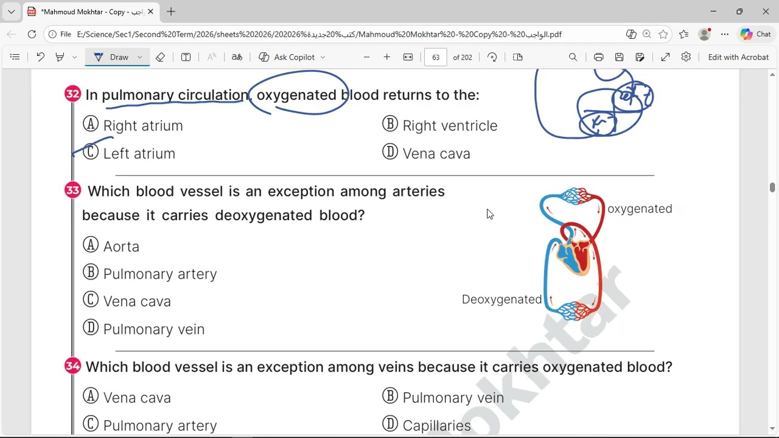The height and width of the screenshot is (438, 779).
Task: Open a new tab with plus button
Action: point(171,12)
